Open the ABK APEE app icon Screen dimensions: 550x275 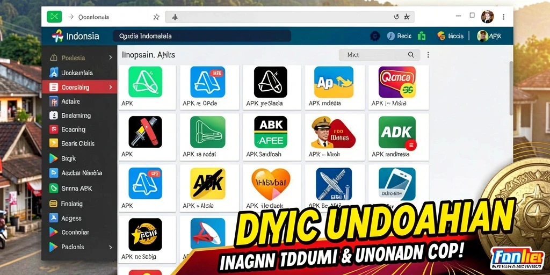pos(271,132)
